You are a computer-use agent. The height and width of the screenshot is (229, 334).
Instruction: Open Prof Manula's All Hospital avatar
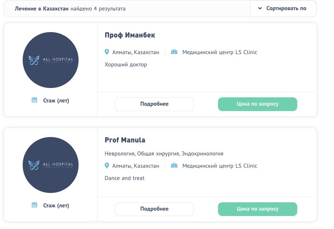(x=50, y=165)
